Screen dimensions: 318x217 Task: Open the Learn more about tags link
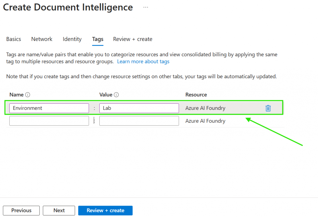coord(143,61)
